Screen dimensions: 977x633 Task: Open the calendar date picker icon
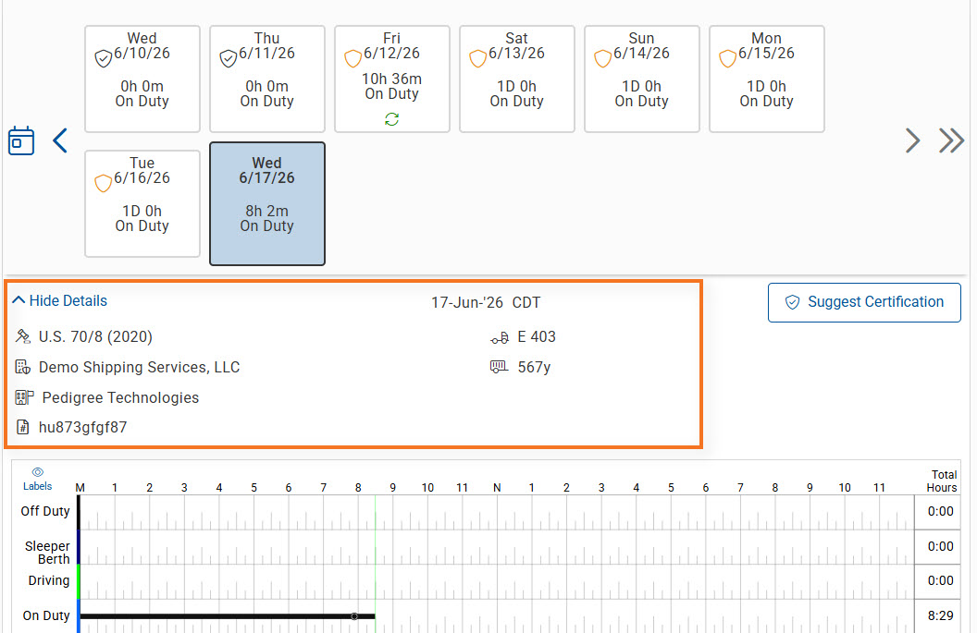tap(21, 140)
